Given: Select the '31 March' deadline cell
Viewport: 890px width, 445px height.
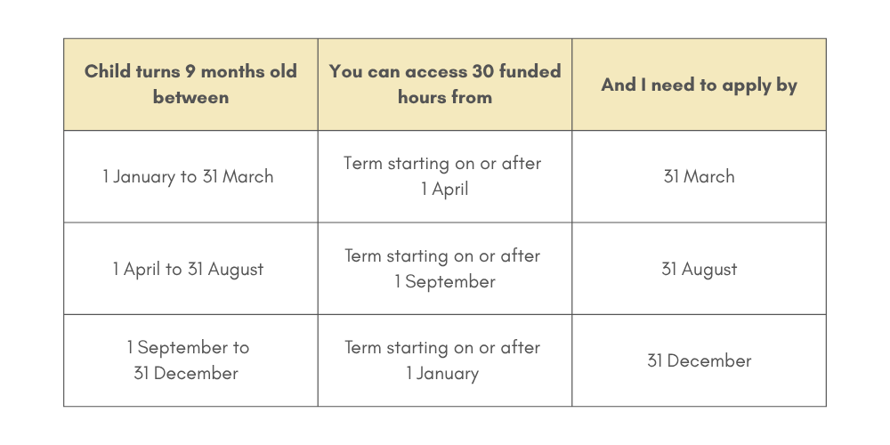Looking at the screenshot, I should tap(700, 176).
